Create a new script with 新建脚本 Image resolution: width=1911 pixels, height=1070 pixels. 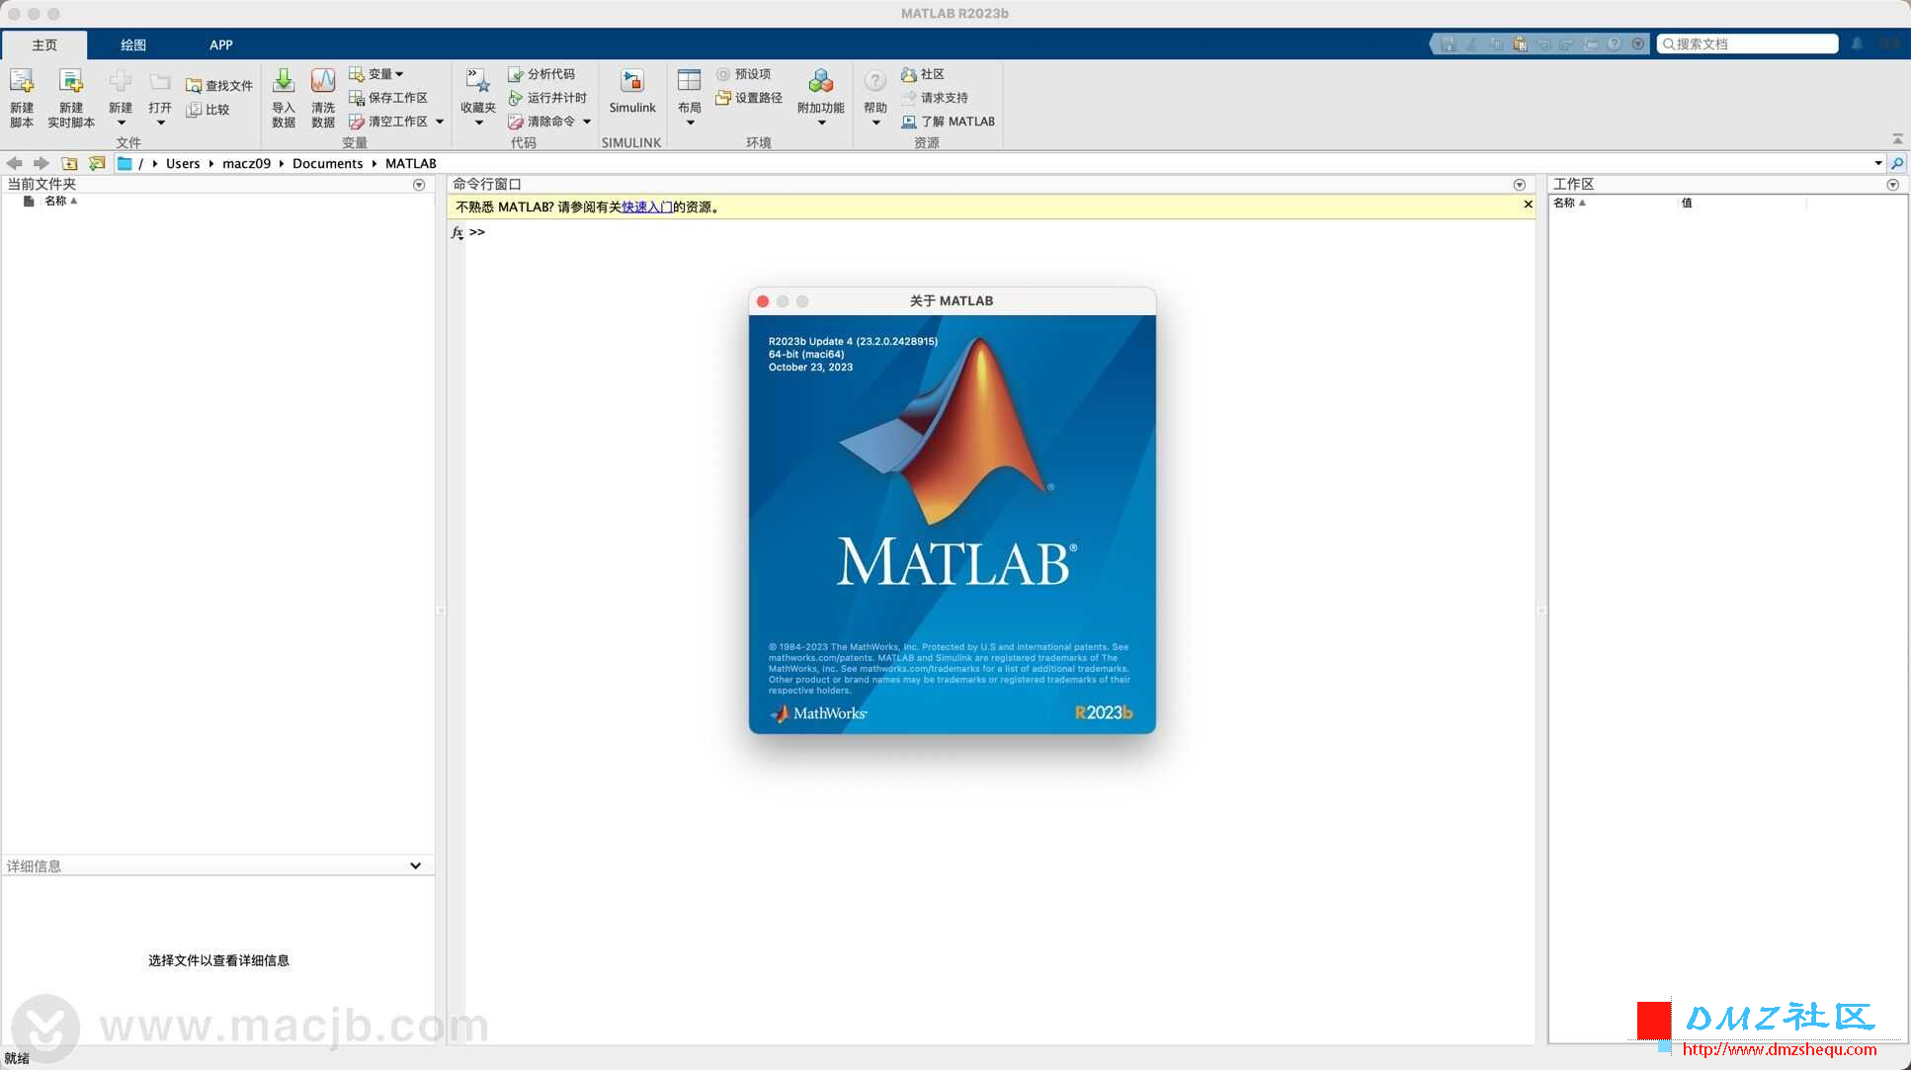[x=22, y=98]
